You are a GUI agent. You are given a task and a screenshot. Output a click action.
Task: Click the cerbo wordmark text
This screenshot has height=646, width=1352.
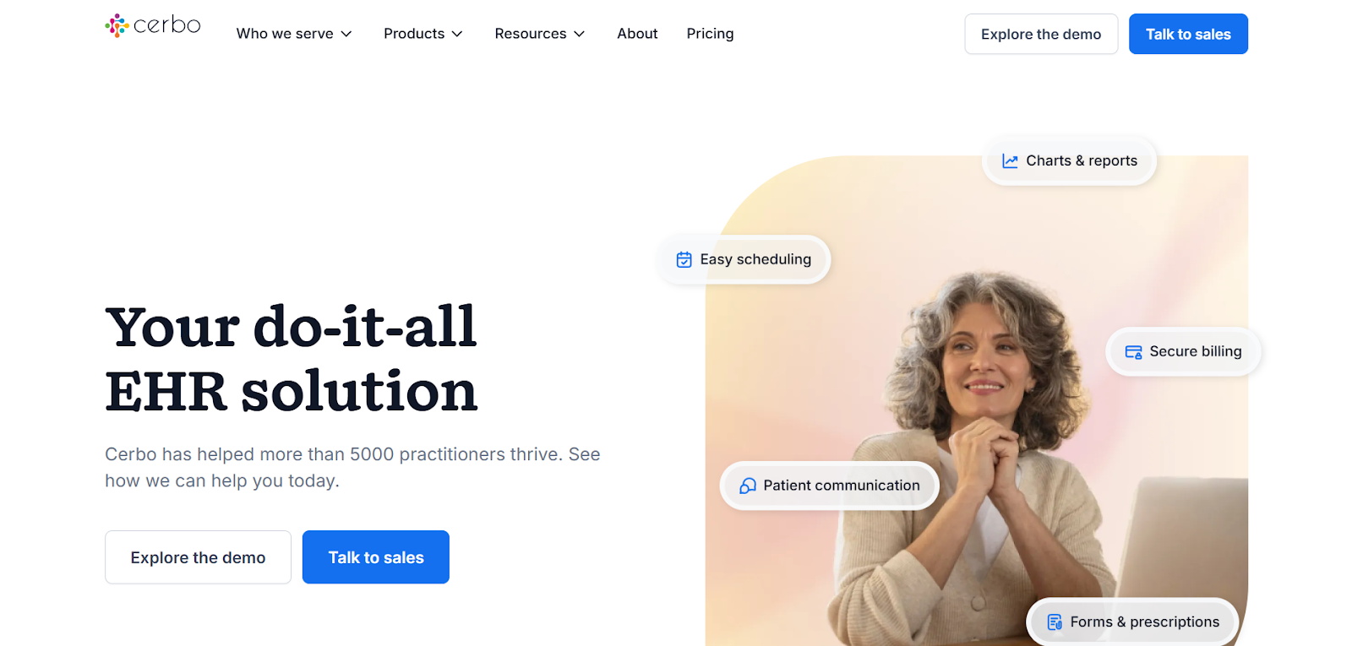(x=167, y=25)
